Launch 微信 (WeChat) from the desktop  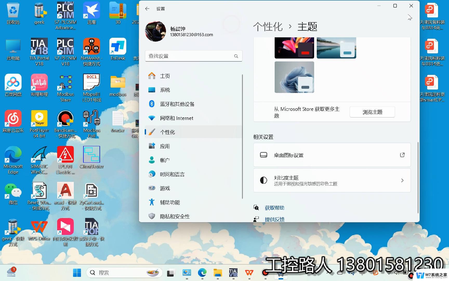pos(13,194)
